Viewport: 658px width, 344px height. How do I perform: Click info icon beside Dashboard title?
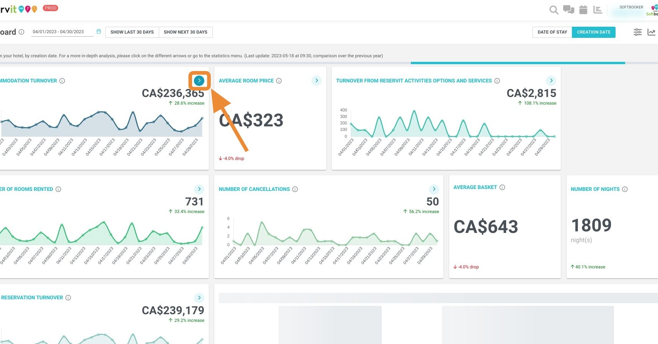point(21,32)
